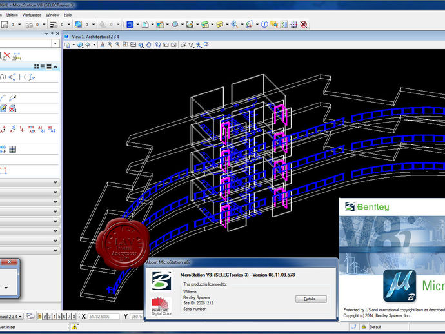Open the Architectural 2 3 4 view group dropdown

click(x=20, y=317)
